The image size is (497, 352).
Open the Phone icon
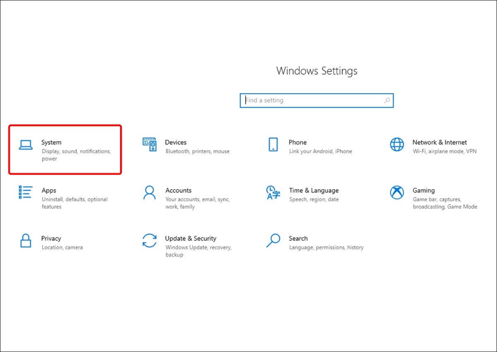[273, 145]
